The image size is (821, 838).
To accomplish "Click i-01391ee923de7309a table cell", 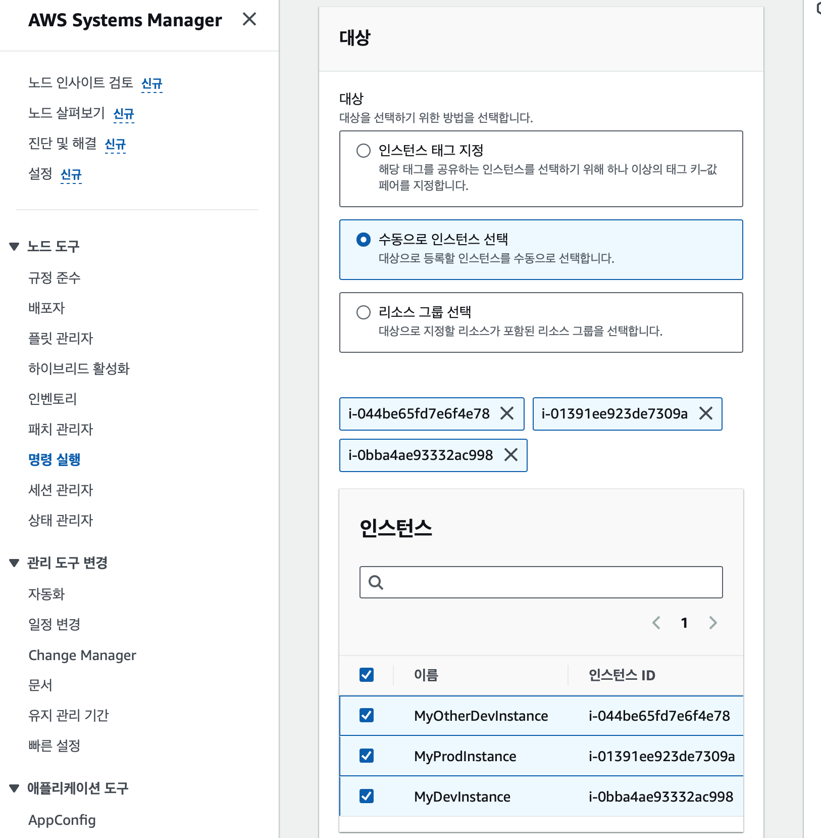I will tap(662, 756).
